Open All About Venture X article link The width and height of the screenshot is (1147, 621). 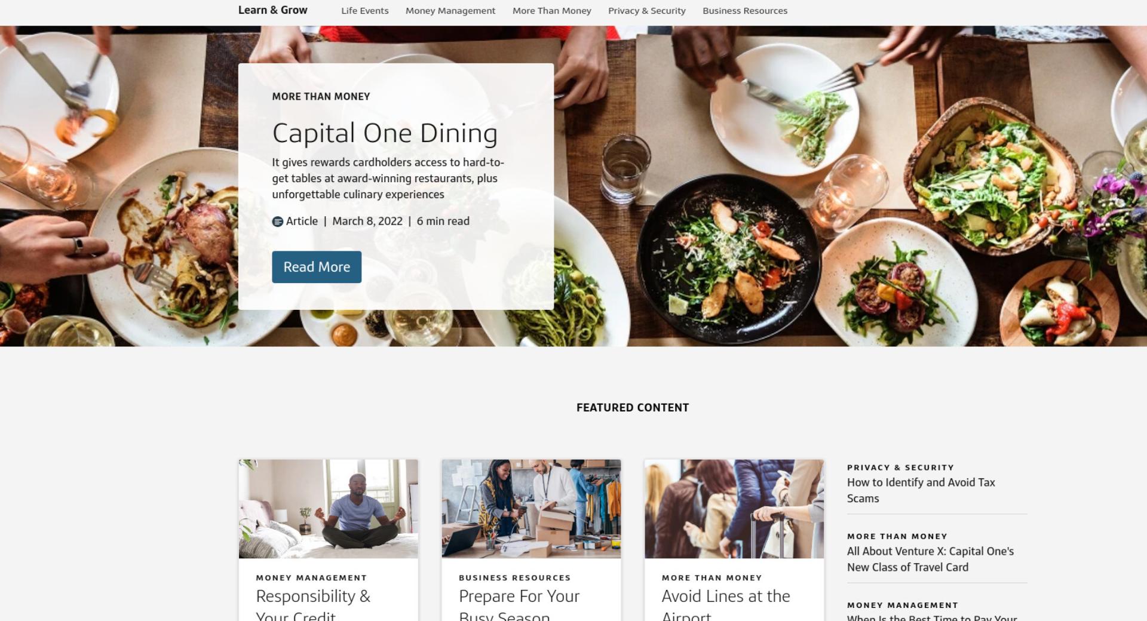[930, 559]
